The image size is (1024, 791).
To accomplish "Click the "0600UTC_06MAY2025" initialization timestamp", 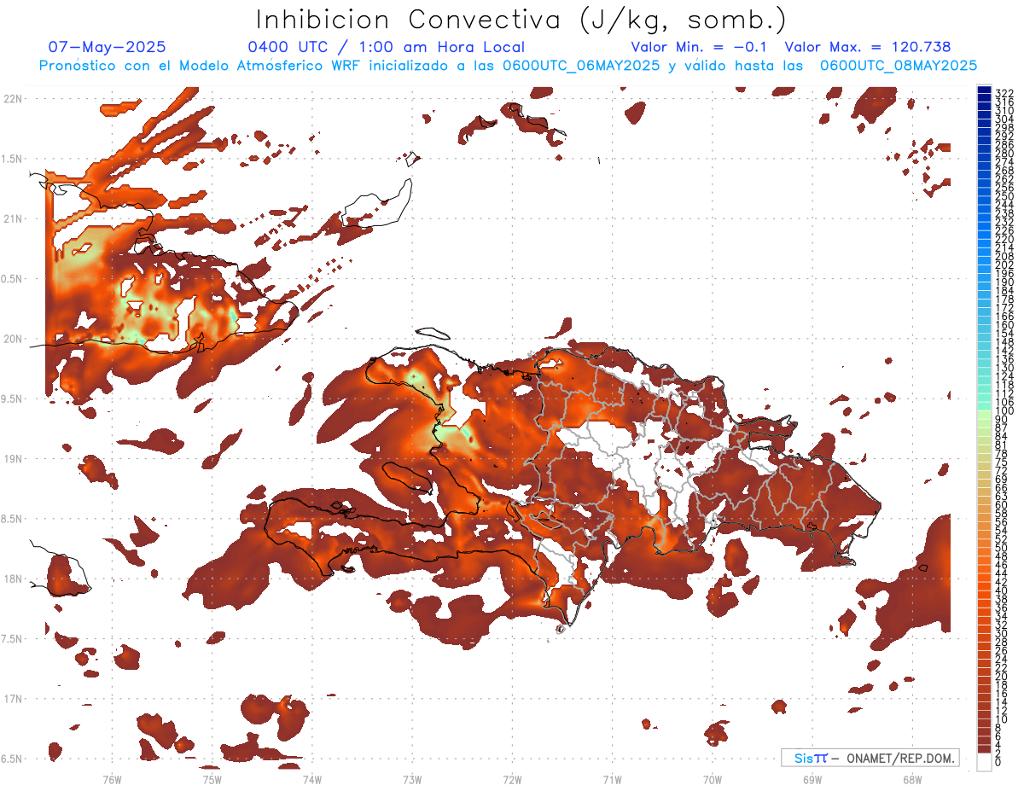I will (x=581, y=65).
